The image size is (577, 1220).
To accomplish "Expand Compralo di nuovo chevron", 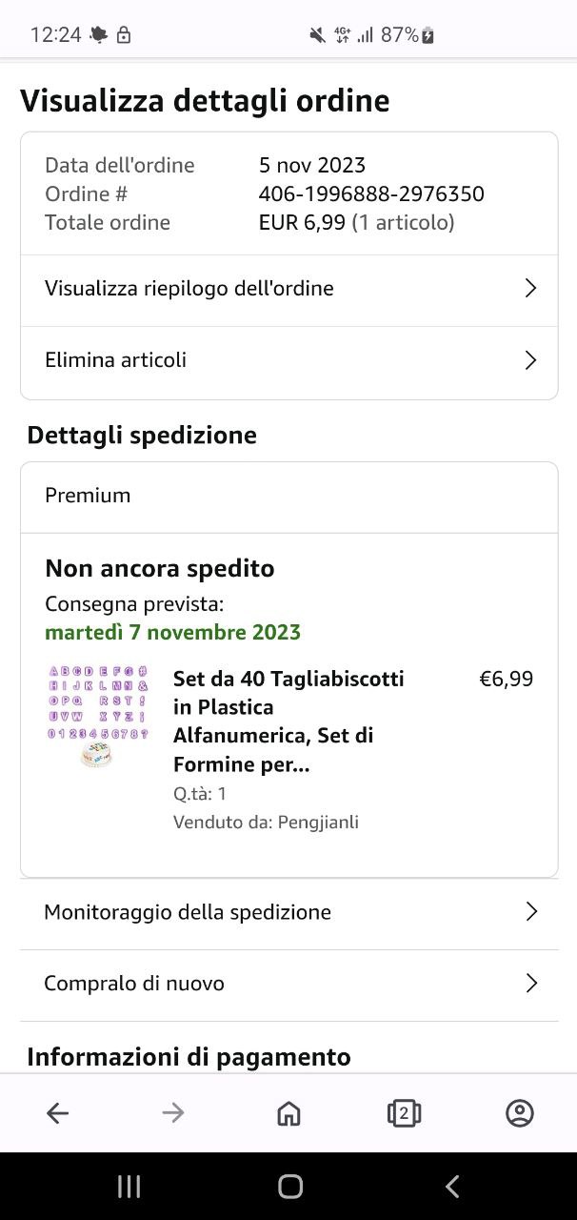I will (531, 984).
